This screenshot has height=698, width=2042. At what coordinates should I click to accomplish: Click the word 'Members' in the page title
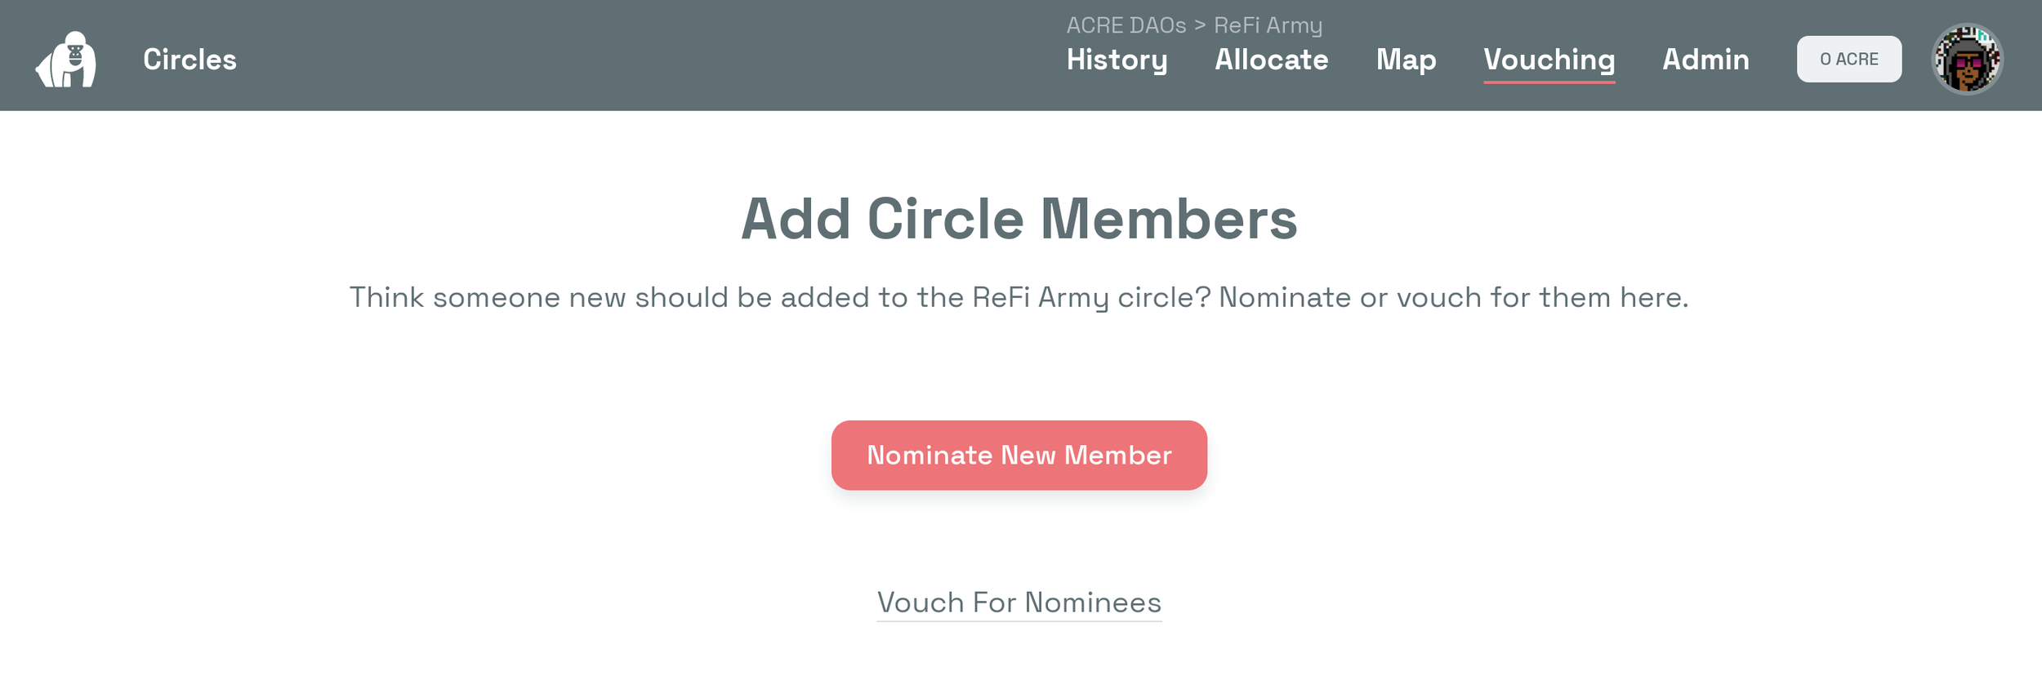pyautogui.click(x=1168, y=219)
